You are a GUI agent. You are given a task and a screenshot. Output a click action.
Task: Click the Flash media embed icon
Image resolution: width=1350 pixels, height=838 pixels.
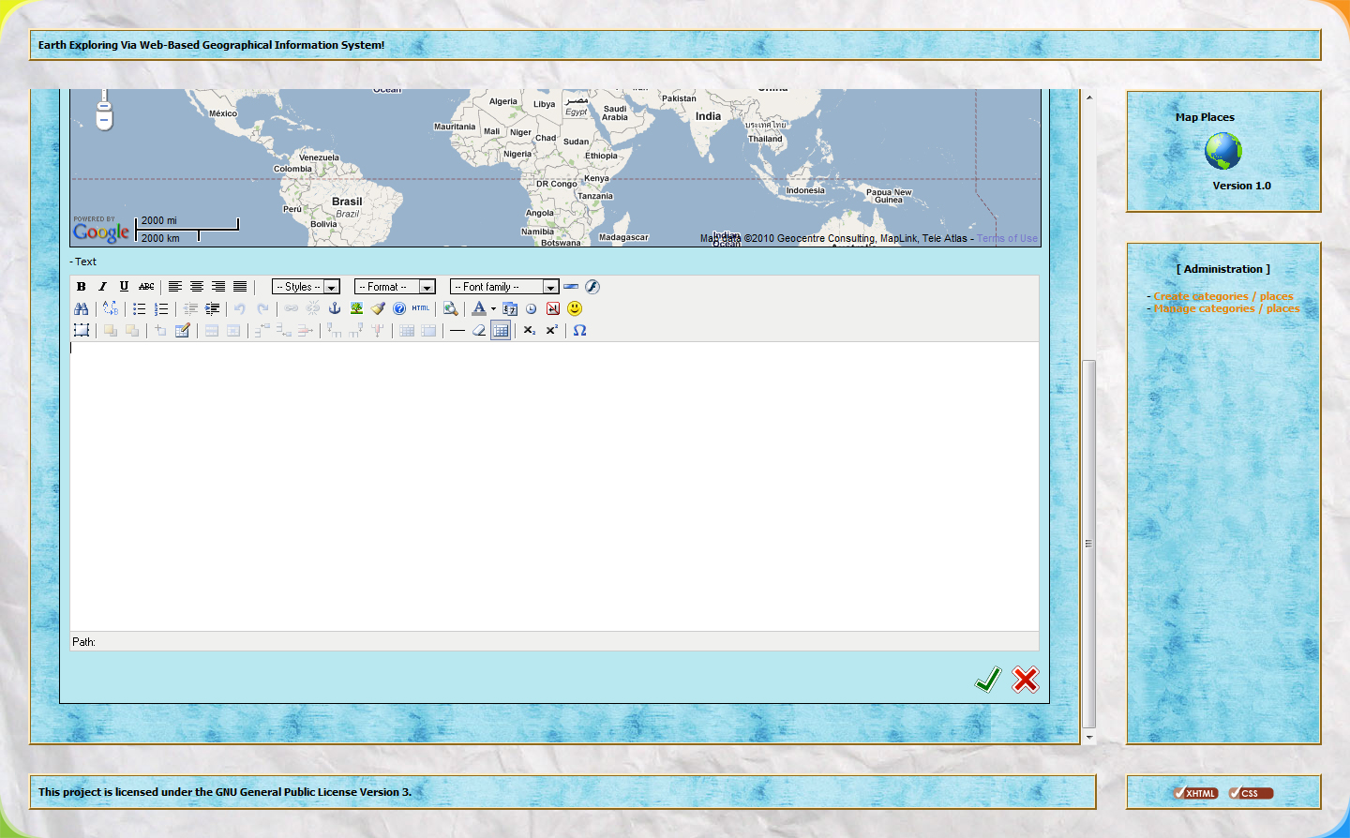[592, 287]
